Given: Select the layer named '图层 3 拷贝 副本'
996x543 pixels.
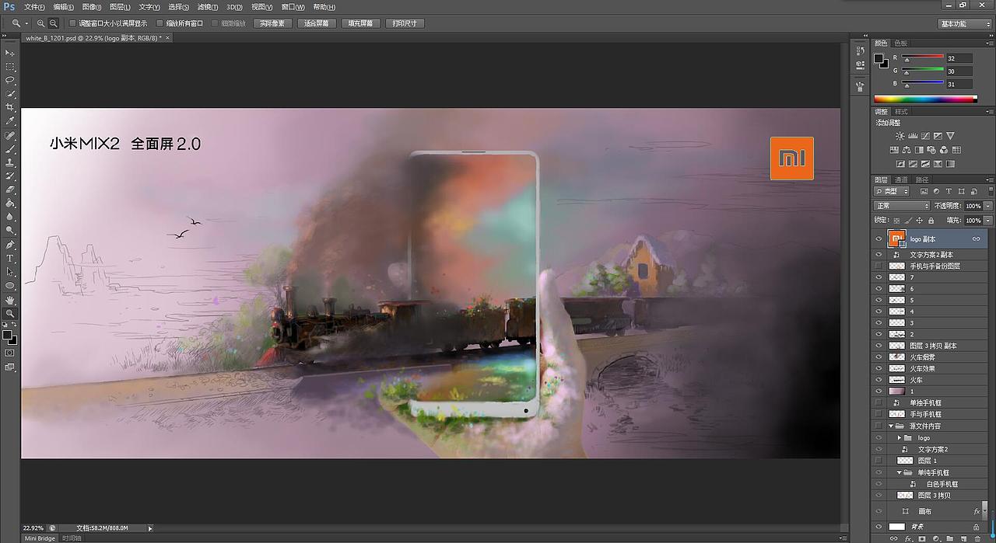Looking at the screenshot, I should [933, 346].
